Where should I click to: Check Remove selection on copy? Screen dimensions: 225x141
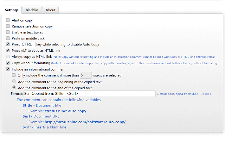click(x=8, y=26)
